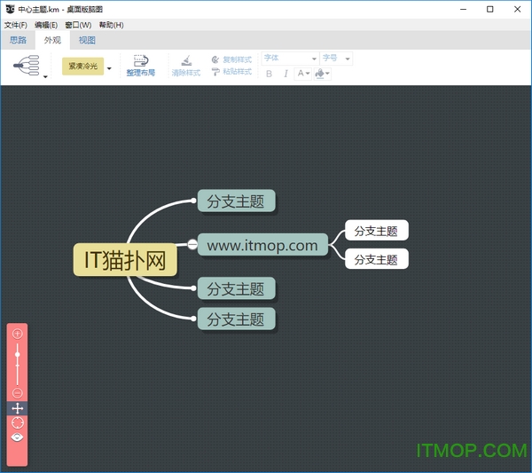The height and width of the screenshot is (473, 532).
Task: Select the upper white 分支主题 sub-node
Action: click(x=377, y=231)
